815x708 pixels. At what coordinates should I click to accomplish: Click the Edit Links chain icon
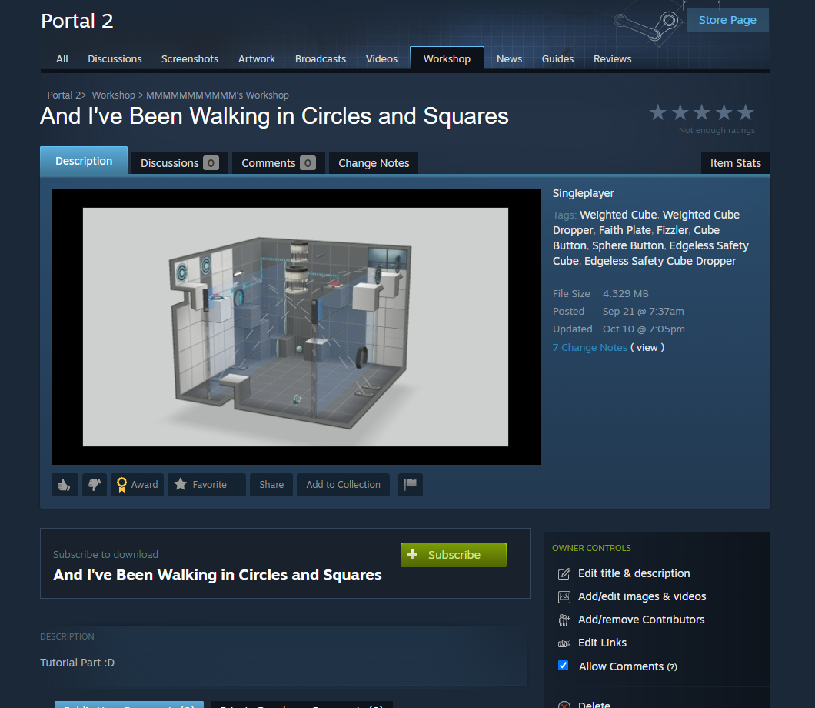(562, 643)
